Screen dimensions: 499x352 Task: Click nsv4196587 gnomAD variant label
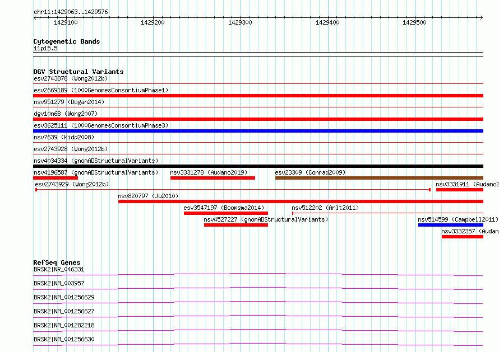[96, 172]
